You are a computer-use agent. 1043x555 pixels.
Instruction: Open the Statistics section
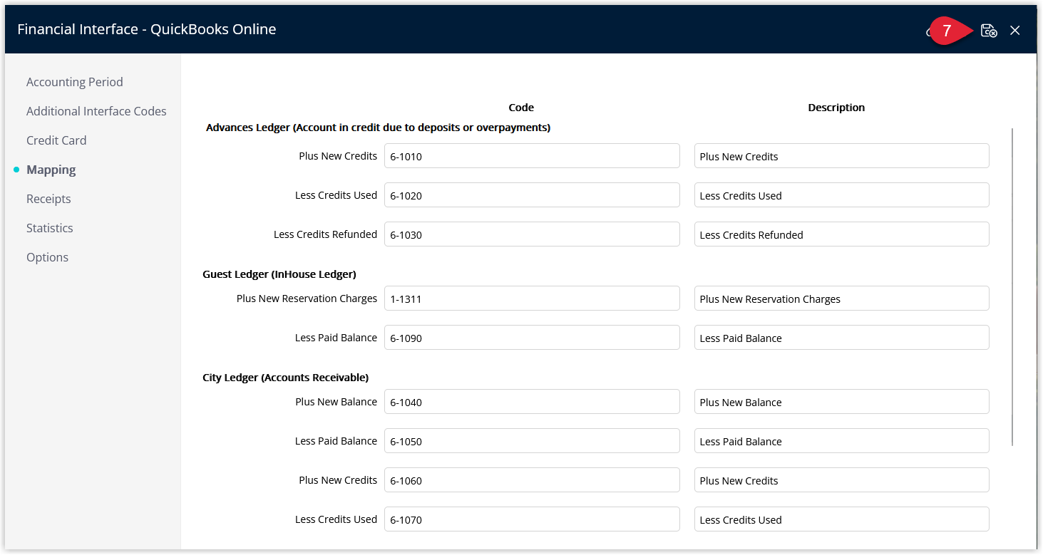point(50,228)
